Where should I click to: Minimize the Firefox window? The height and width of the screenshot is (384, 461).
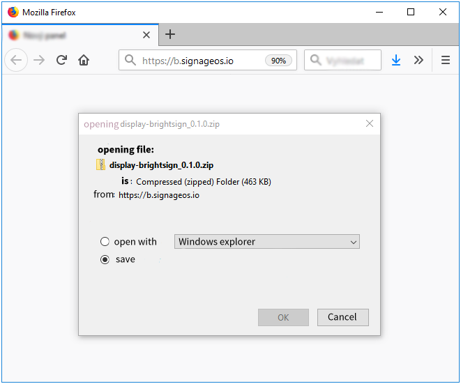[x=379, y=12]
